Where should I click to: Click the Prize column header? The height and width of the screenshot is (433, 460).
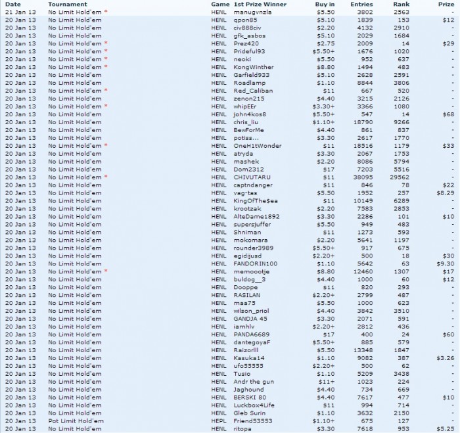point(446,4)
